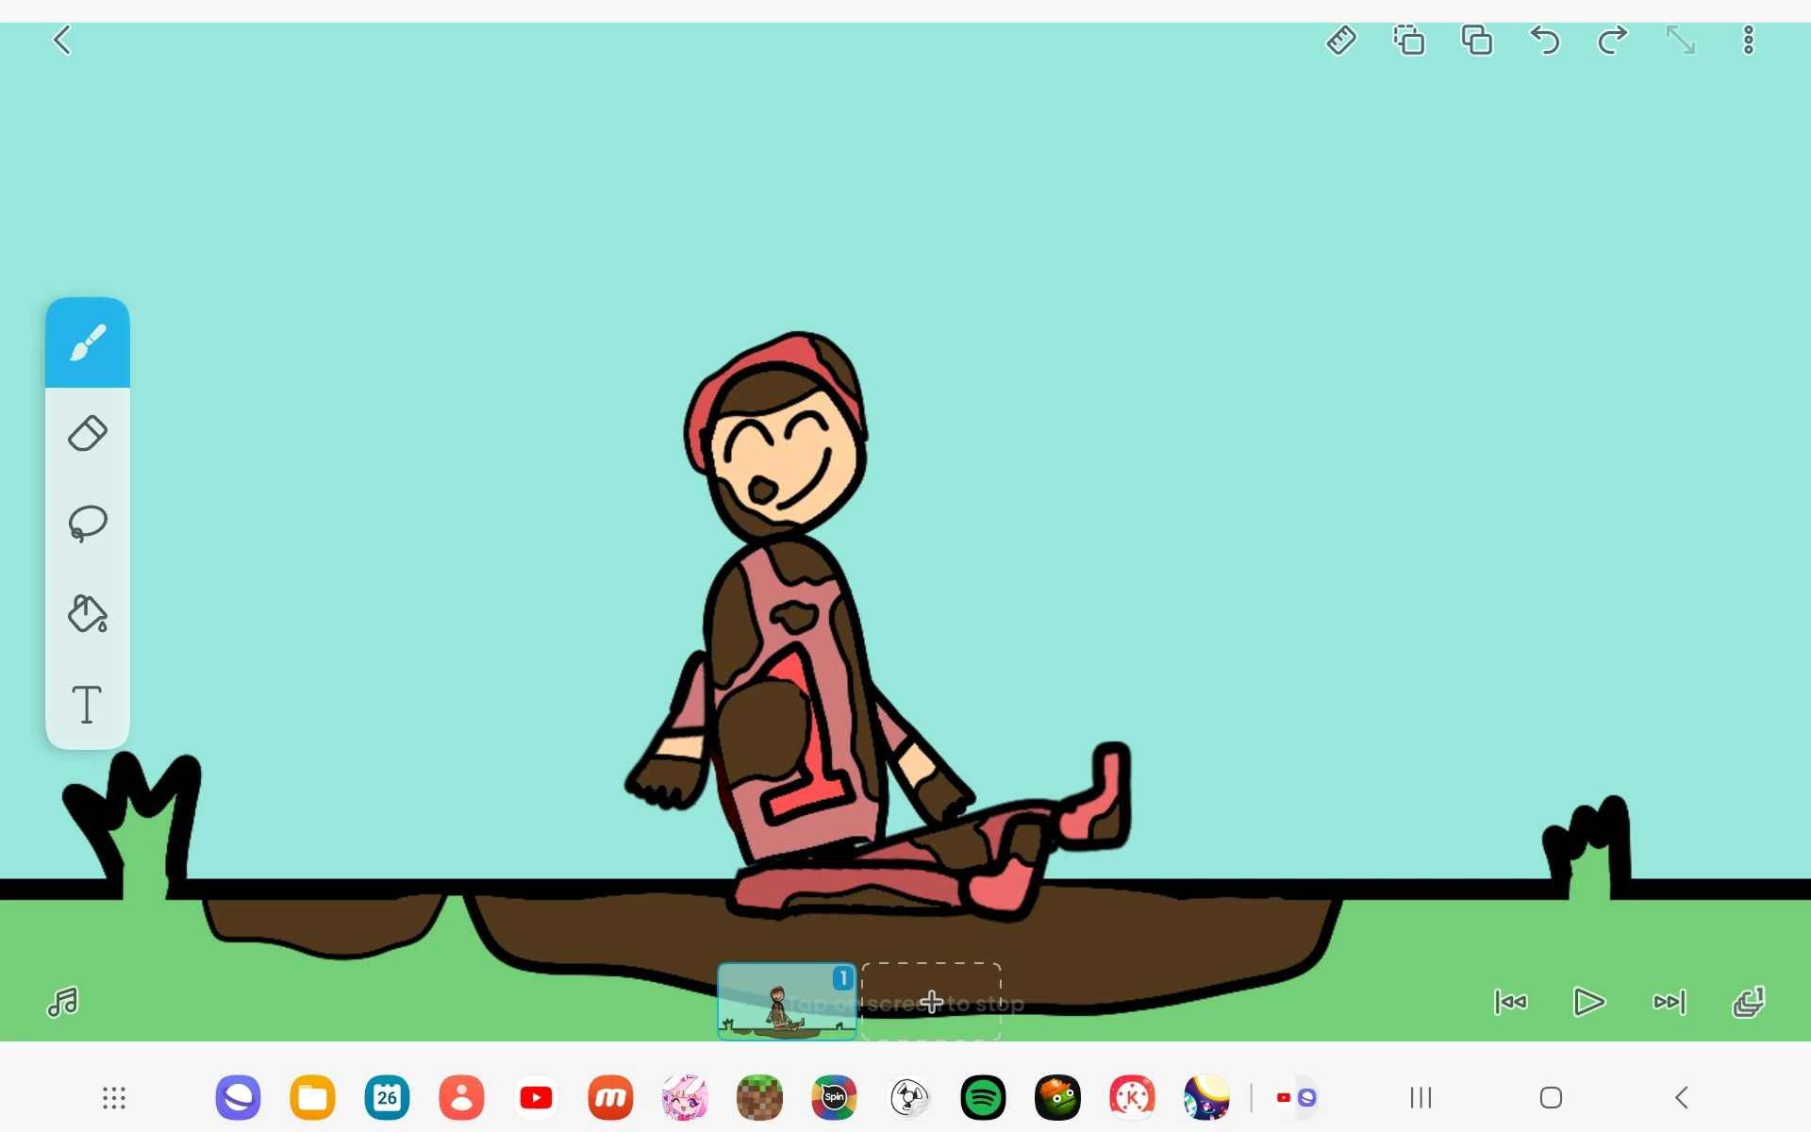Open the audio/music options
This screenshot has height=1132, width=1811.
point(62,1003)
